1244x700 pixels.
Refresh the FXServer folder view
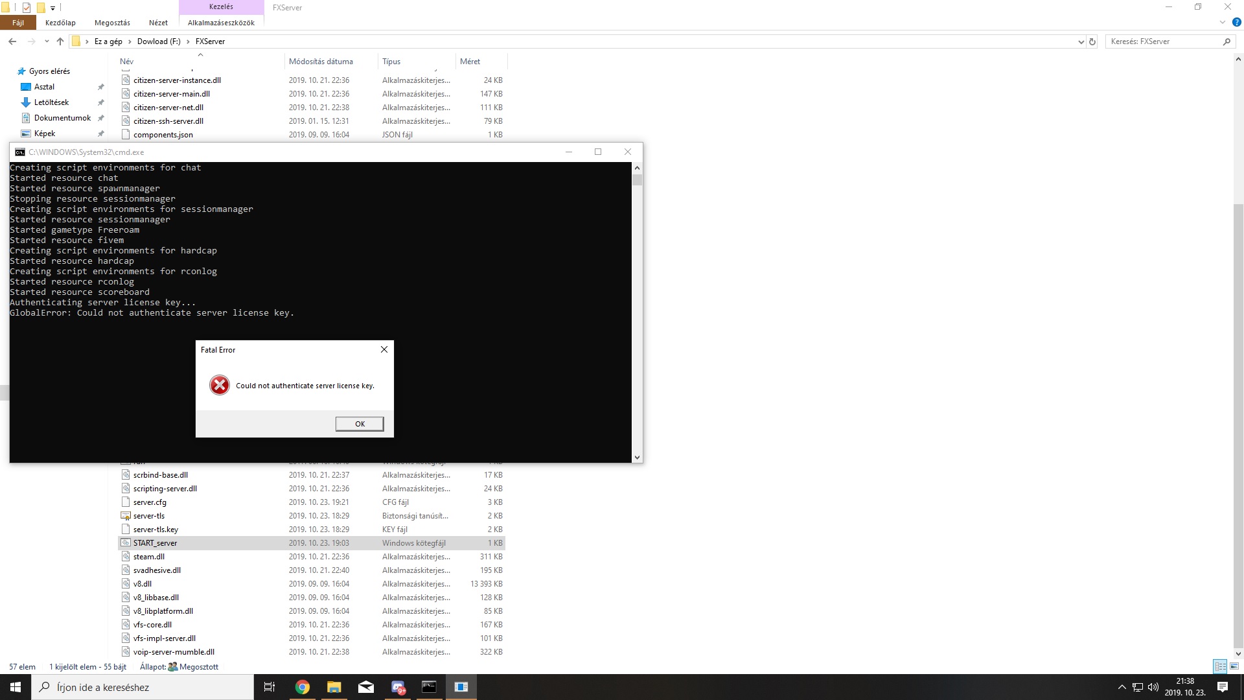(1092, 41)
